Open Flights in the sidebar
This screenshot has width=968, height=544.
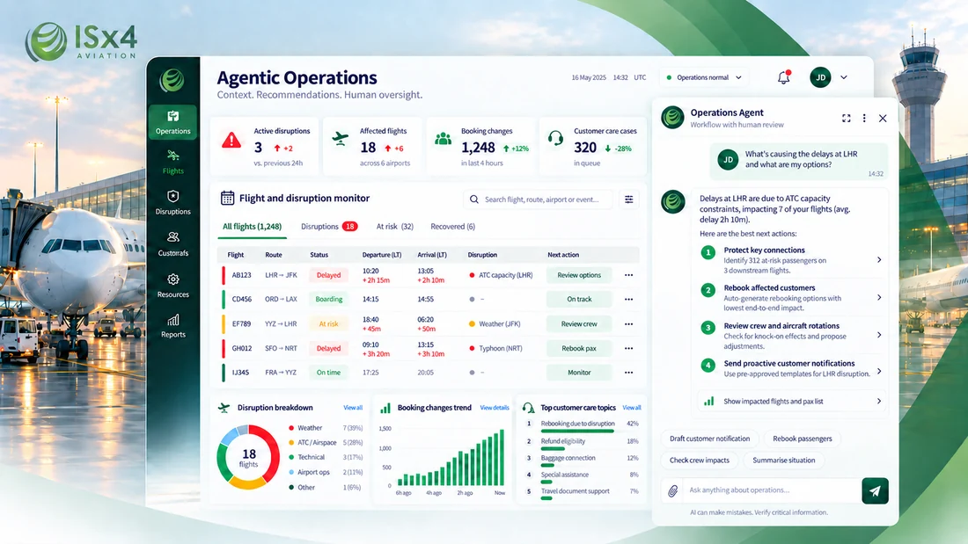point(172,162)
